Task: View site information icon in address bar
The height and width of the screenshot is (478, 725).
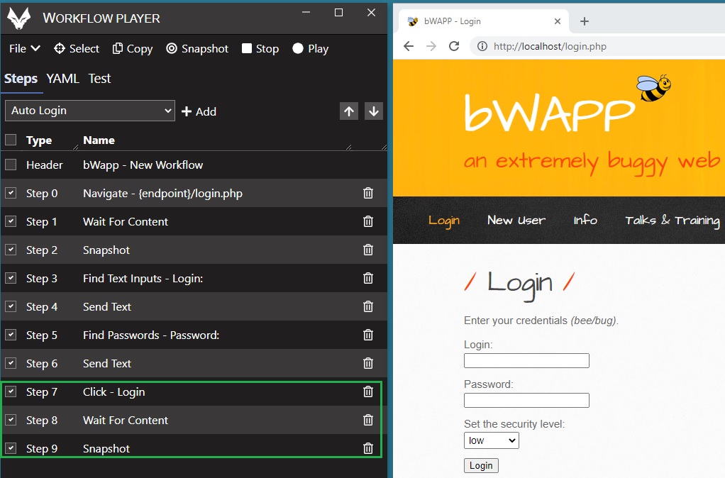Action: (482, 46)
